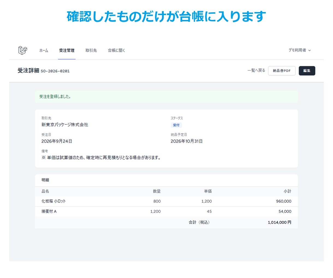Download the 納品書PDF
Viewport: 333px width, 278px height.
point(282,71)
